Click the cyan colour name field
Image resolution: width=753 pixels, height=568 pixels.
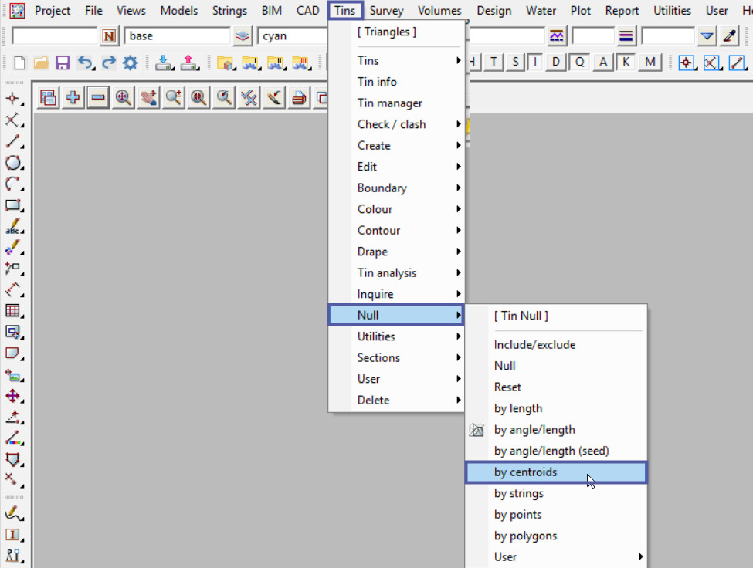293,36
